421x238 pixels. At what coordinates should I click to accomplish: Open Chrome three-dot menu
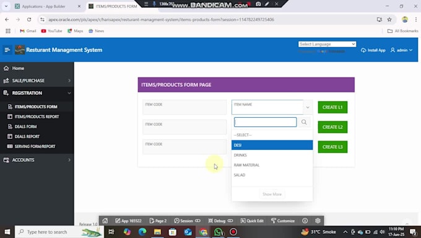[x=416, y=20]
